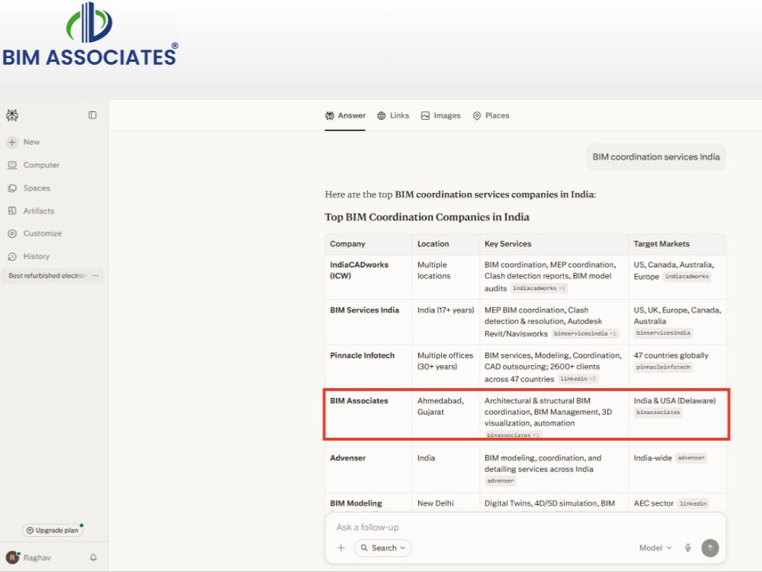This screenshot has height=572, width=762.
Task: Click the 'Ask a follow-up' input field
Action: pos(525,527)
